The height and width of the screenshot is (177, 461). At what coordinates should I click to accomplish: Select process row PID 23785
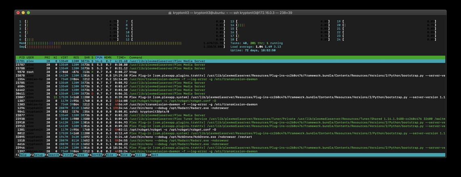230,83
